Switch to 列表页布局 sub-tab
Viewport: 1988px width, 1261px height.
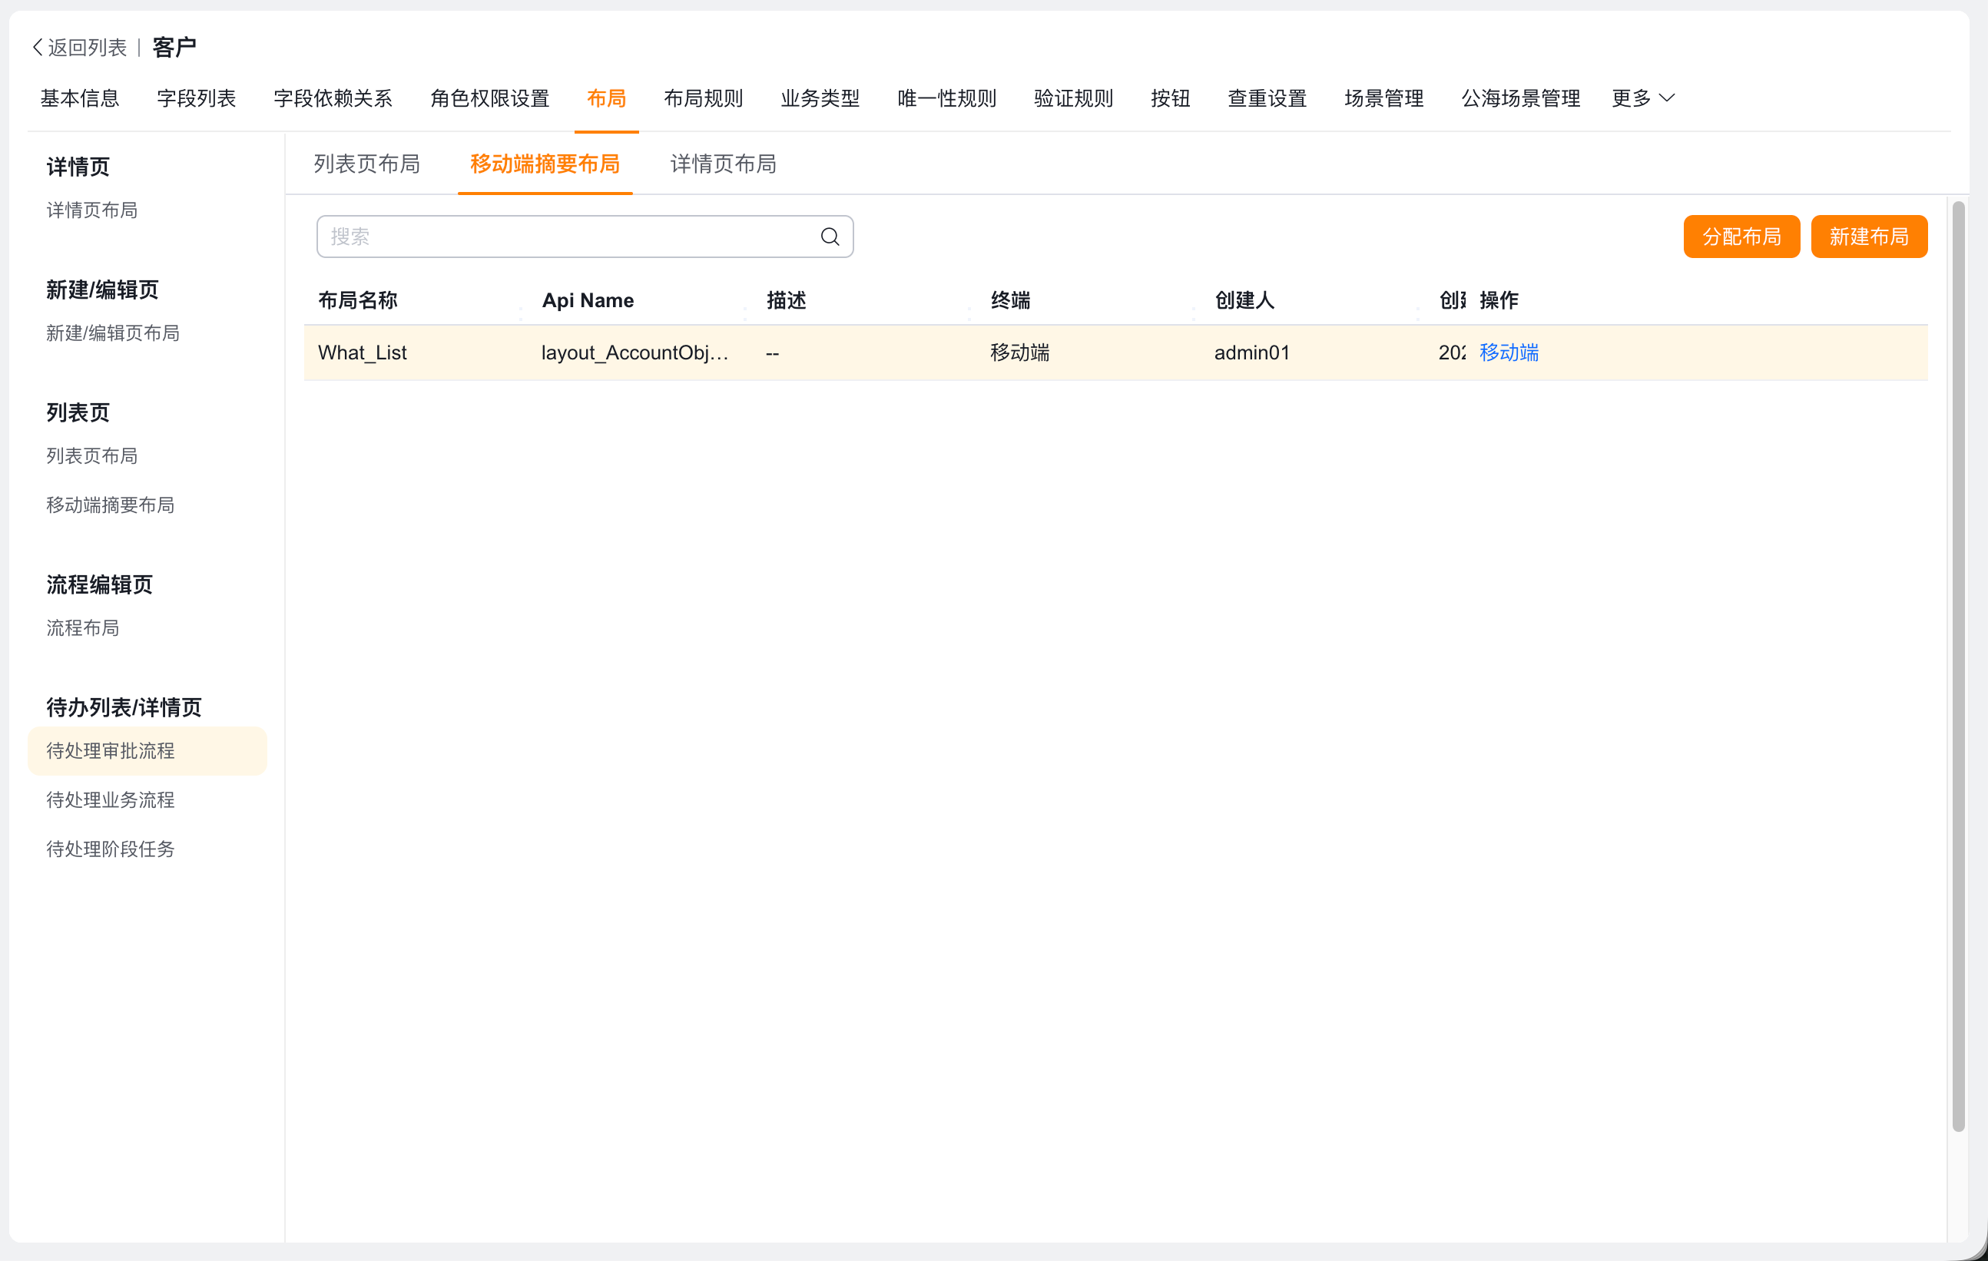367,164
